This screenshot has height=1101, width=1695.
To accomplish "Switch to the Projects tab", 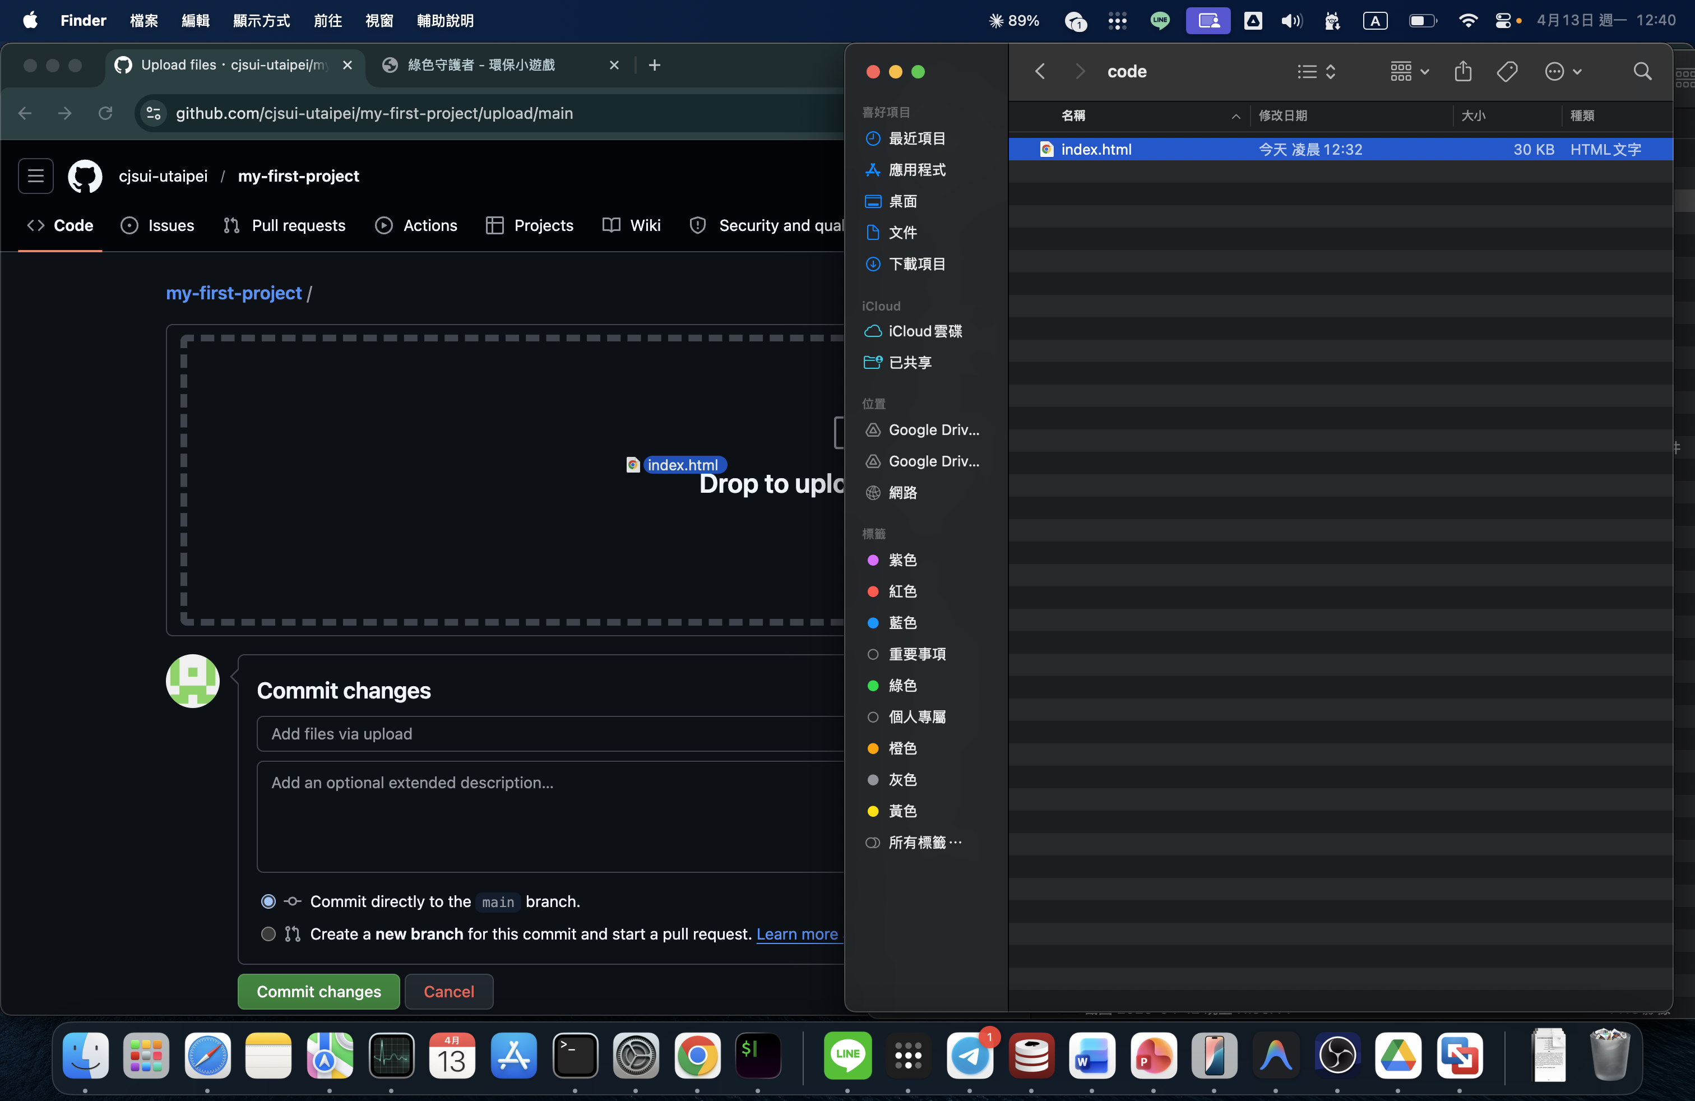I will (529, 225).
